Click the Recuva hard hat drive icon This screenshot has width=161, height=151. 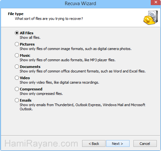click(150, 18)
